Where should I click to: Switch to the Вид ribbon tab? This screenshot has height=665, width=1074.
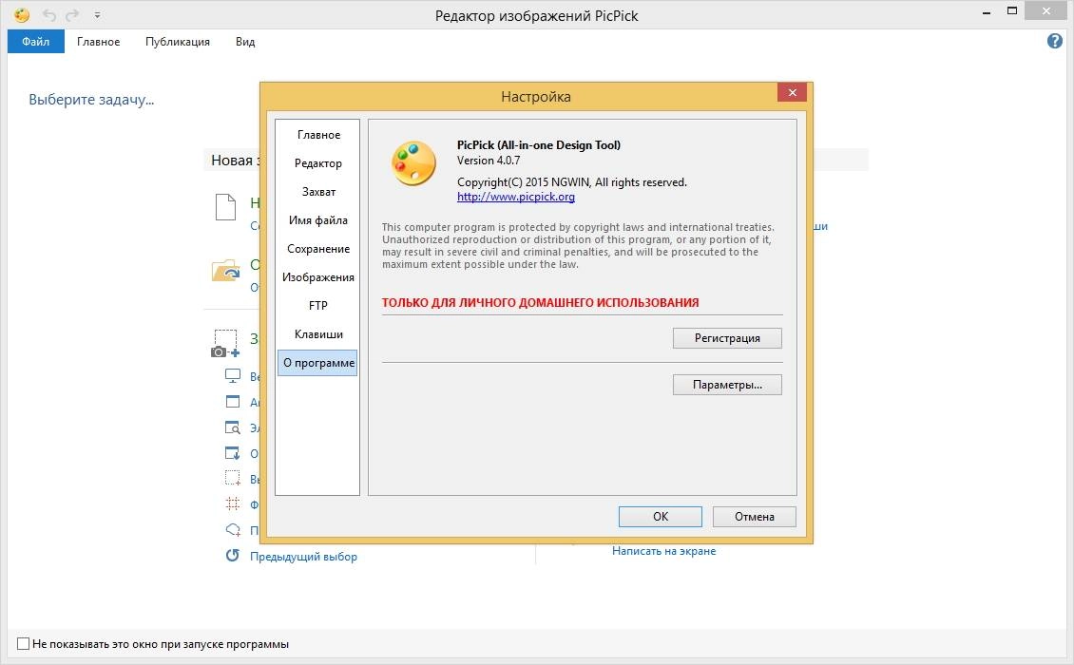pyautogui.click(x=245, y=42)
